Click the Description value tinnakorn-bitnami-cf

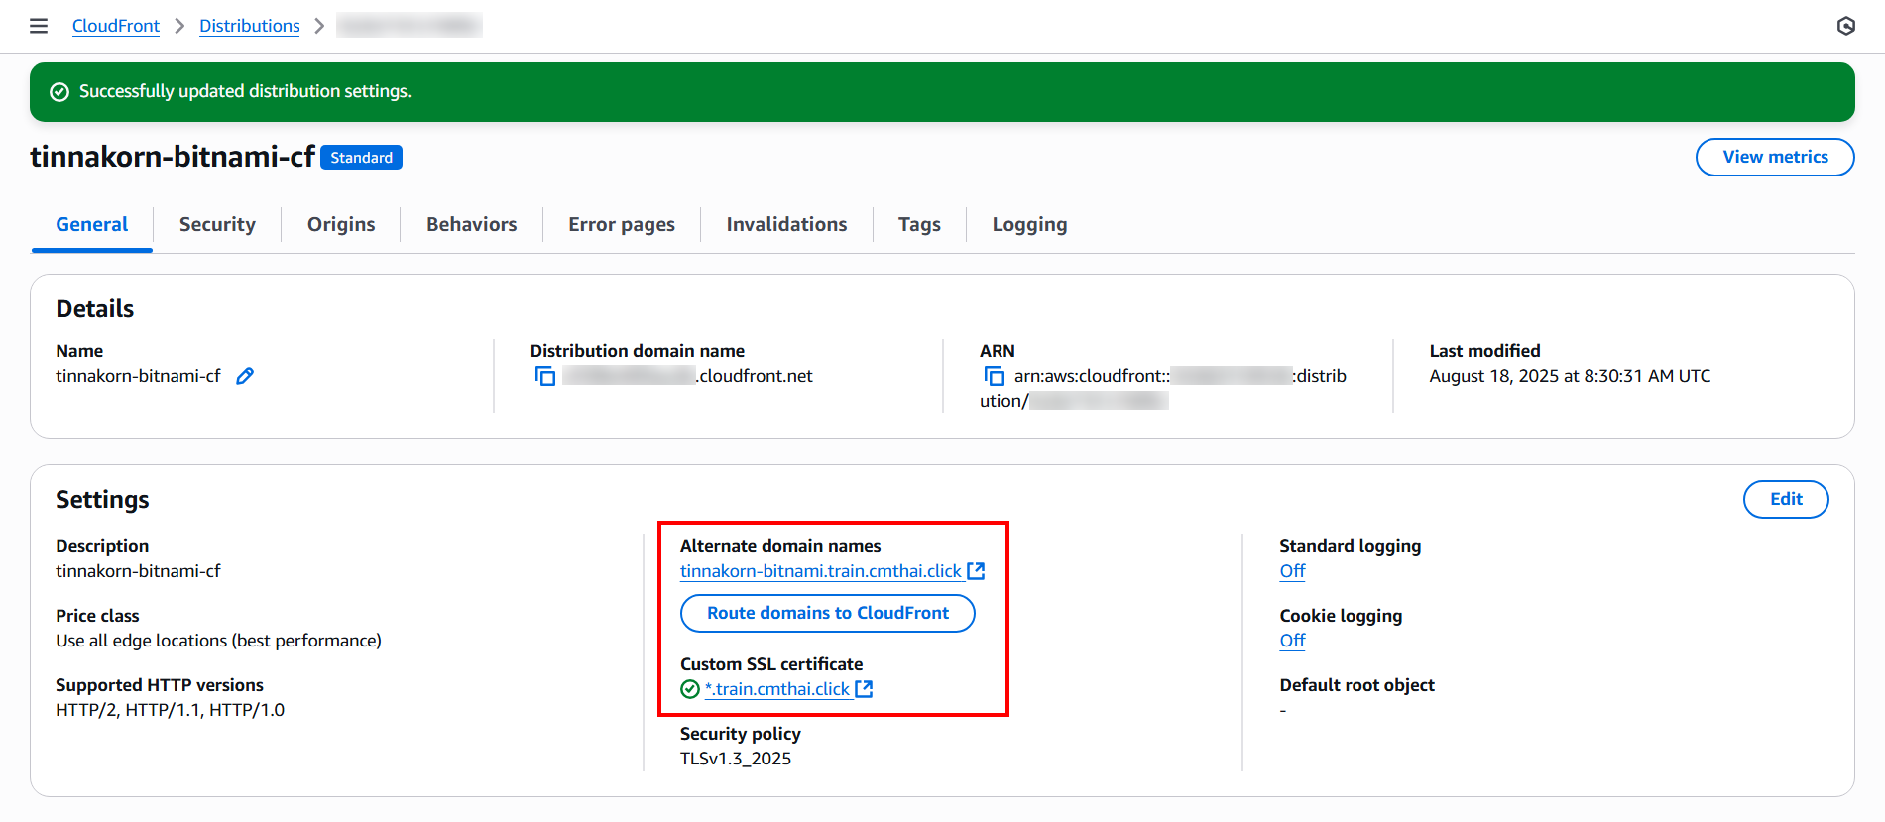tap(138, 571)
